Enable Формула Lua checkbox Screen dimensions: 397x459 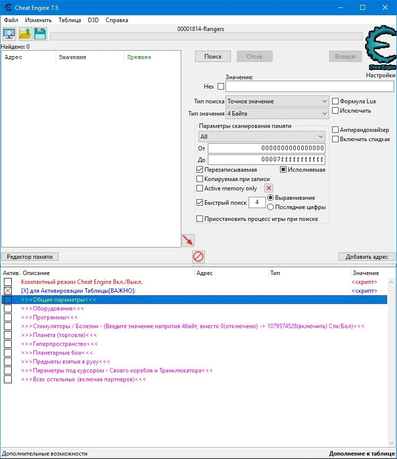click(x=335, y=101)
